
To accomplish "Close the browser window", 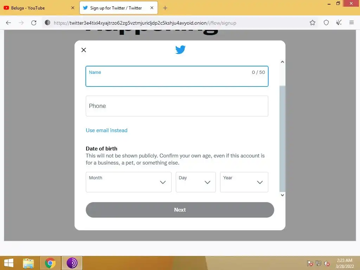I will coord(351,4).
